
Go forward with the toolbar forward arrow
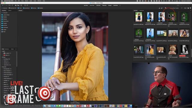pos(5,5)
